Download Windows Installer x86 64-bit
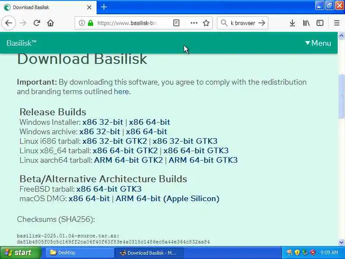 click(149, 122)
